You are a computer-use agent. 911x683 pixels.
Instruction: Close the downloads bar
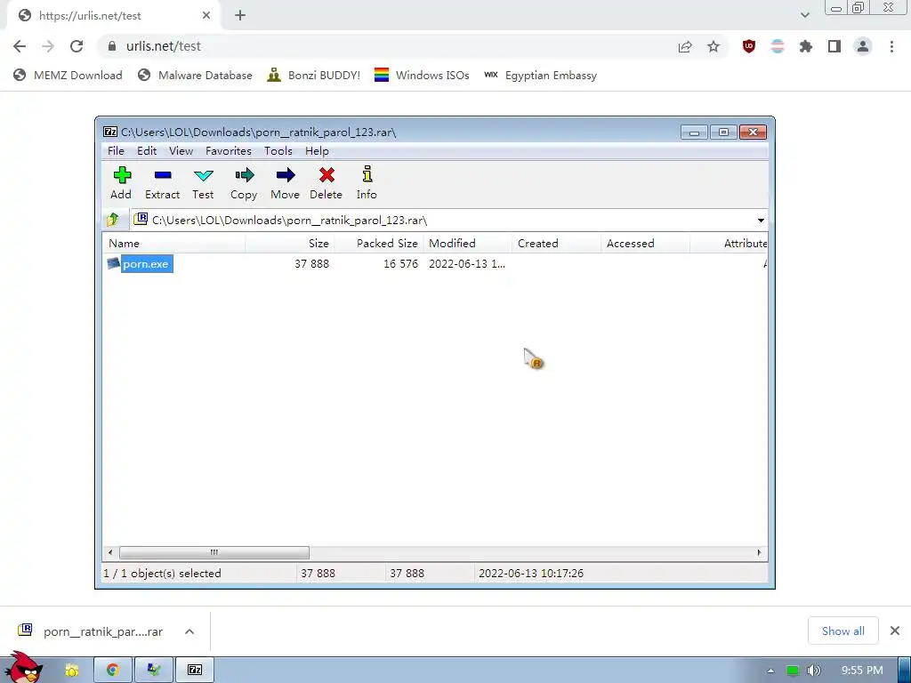(x=895, y=631)
